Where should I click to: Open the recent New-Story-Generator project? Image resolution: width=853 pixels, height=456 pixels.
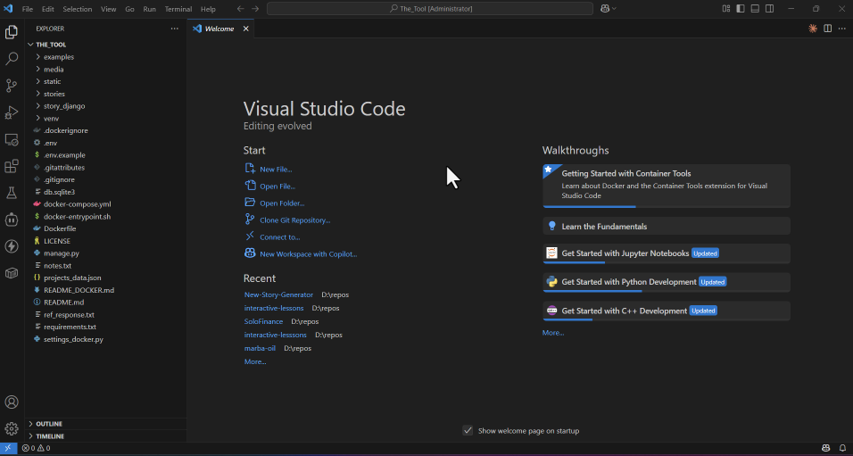[278, 294]
